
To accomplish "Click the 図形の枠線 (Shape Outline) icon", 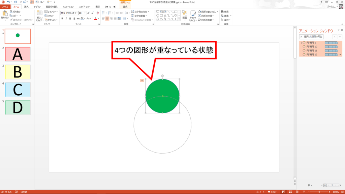I will point(207,15).
